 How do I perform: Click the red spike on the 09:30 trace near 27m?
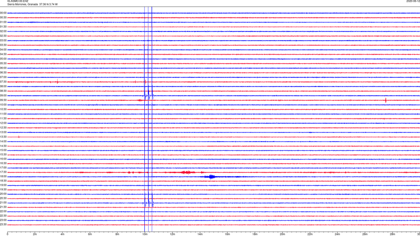click(x=386, y=101)
